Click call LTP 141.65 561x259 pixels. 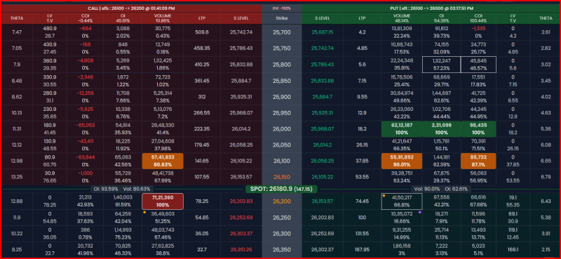tap(202, 161)
